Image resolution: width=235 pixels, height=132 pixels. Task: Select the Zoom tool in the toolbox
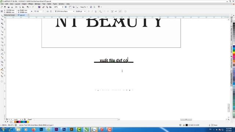[x=2, y=27]
